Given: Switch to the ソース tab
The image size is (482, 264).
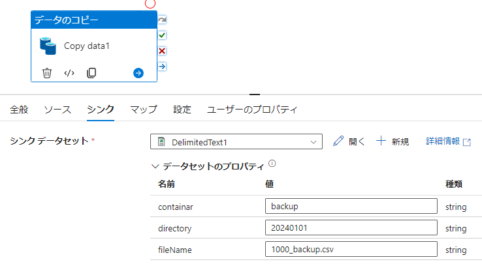Looking at the screenshot, I should 57,110.
